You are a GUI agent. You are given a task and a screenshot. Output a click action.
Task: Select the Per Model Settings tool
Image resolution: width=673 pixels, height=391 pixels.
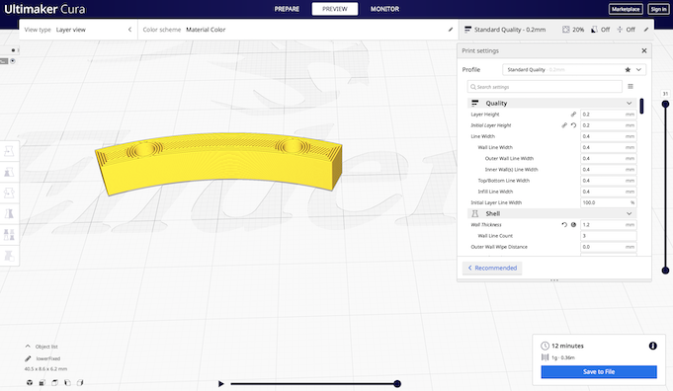coord(9,235)
